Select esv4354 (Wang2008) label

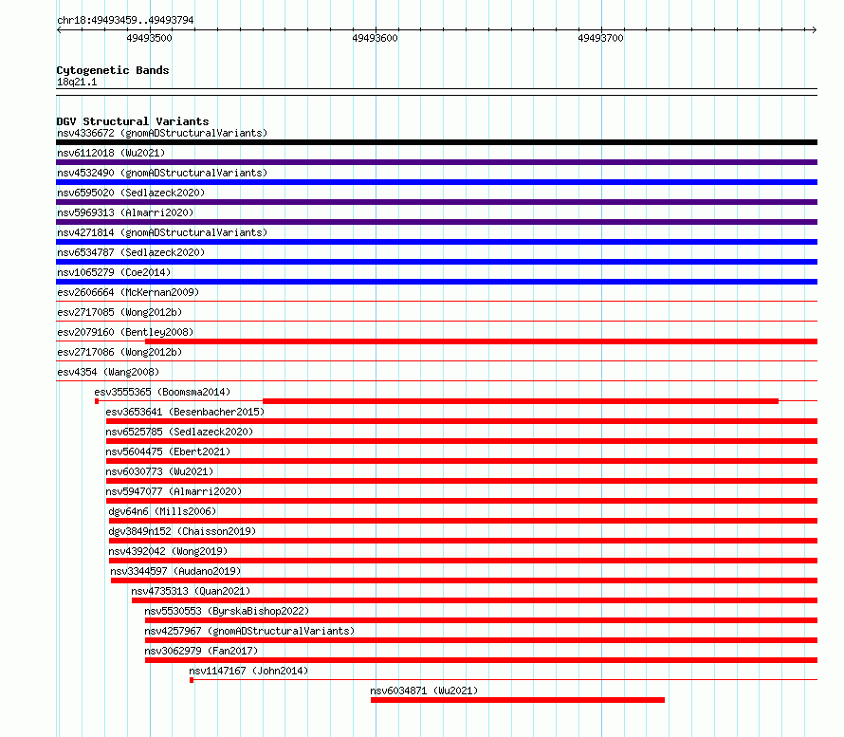coord(108,372)
